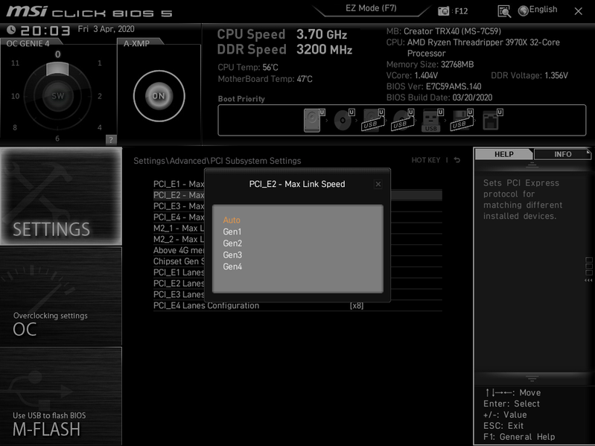Click the side panel collapse arrows
Viewport: 595px width, 446px height.
point(588,280)
